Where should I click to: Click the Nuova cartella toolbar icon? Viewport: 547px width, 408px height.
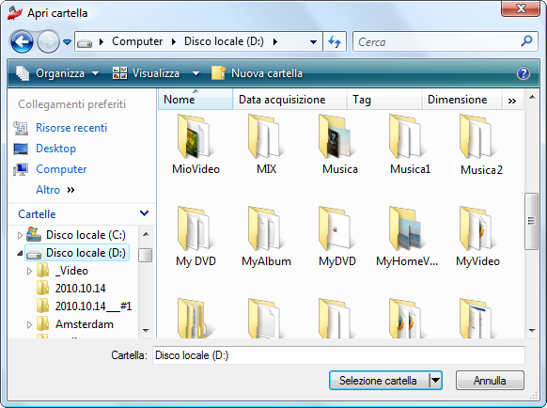[x=219, y=73]
